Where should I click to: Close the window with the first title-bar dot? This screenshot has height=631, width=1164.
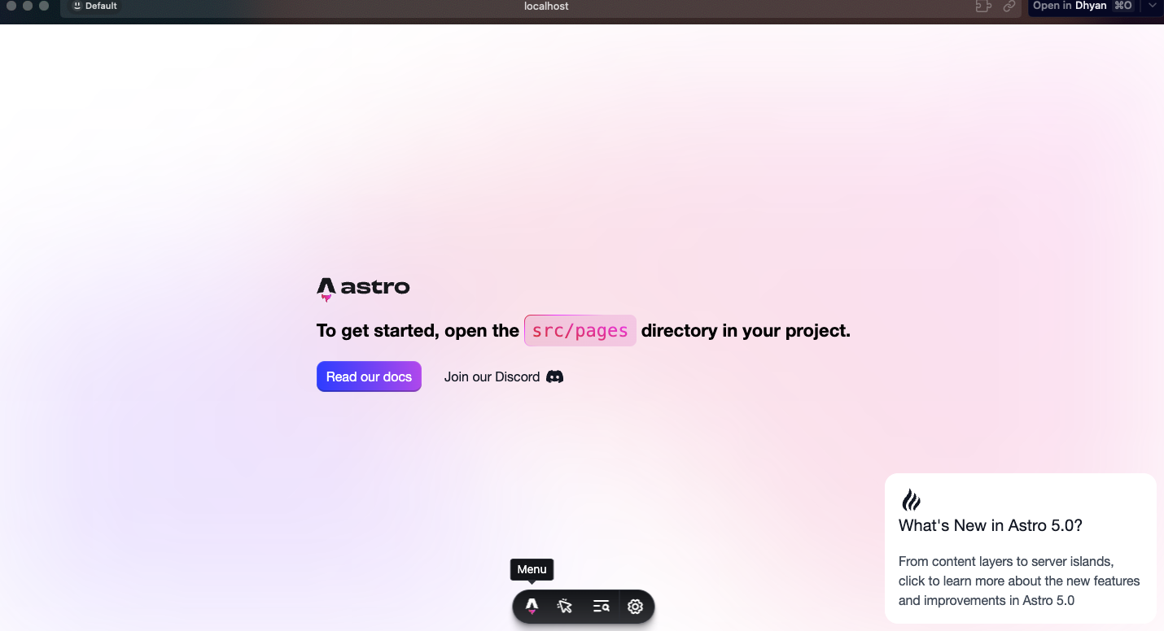(x=11, y=6)
